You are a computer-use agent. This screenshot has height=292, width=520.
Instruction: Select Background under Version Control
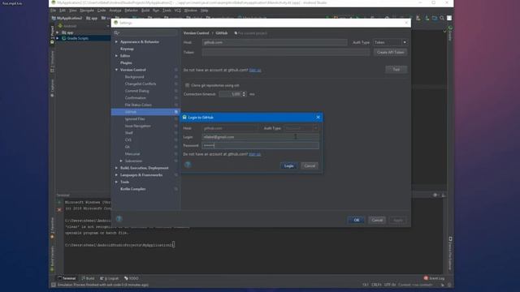pyautogui.click(x=134, y=77)
